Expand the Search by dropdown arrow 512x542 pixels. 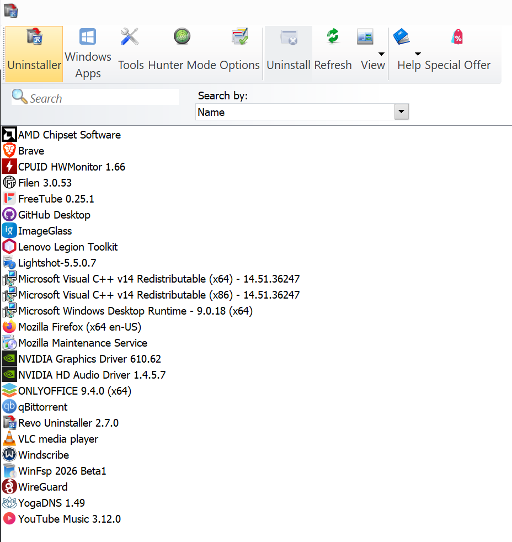pyautogui.click(x=402, y=111)
